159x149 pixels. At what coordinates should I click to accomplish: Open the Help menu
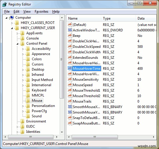[56, 12]
